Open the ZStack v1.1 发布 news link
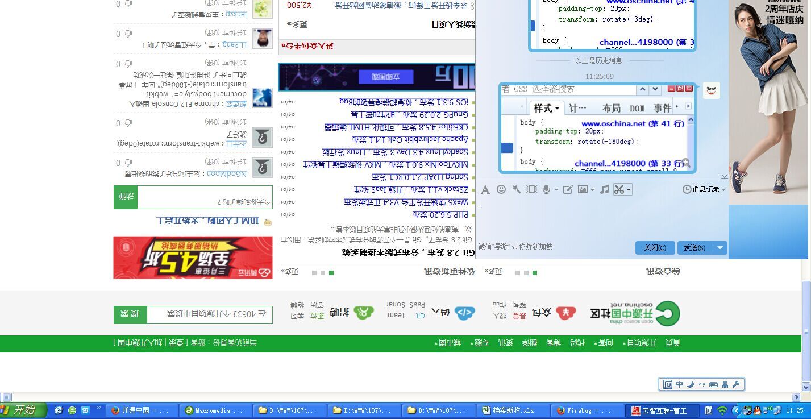 click(x=411, y=189)
